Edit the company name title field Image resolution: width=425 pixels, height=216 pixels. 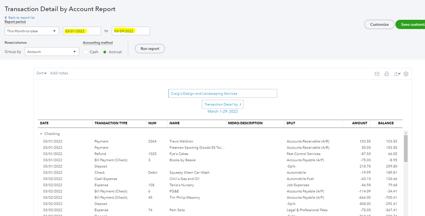[222, 93]
